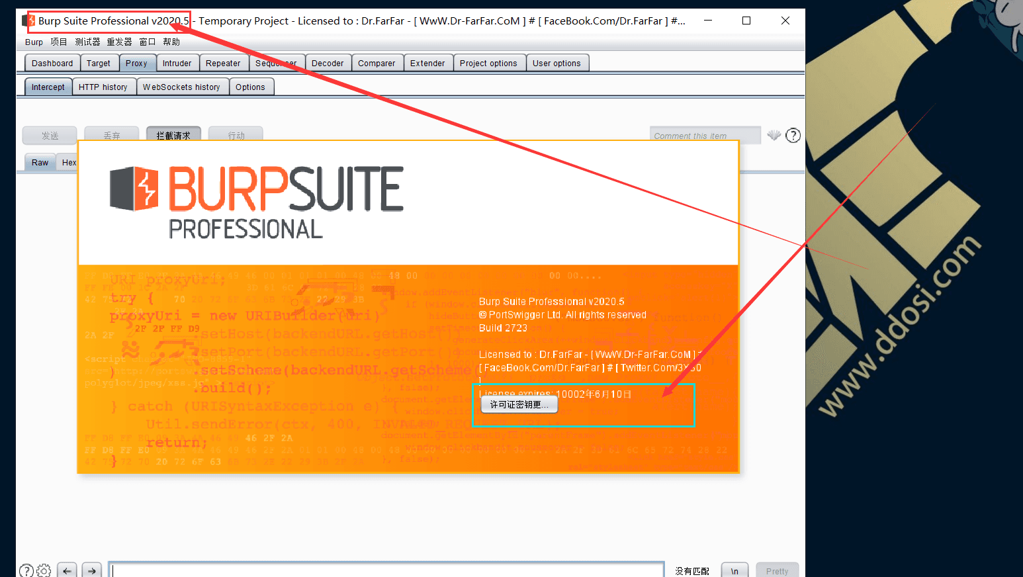Select the Proxy tab

136,64
